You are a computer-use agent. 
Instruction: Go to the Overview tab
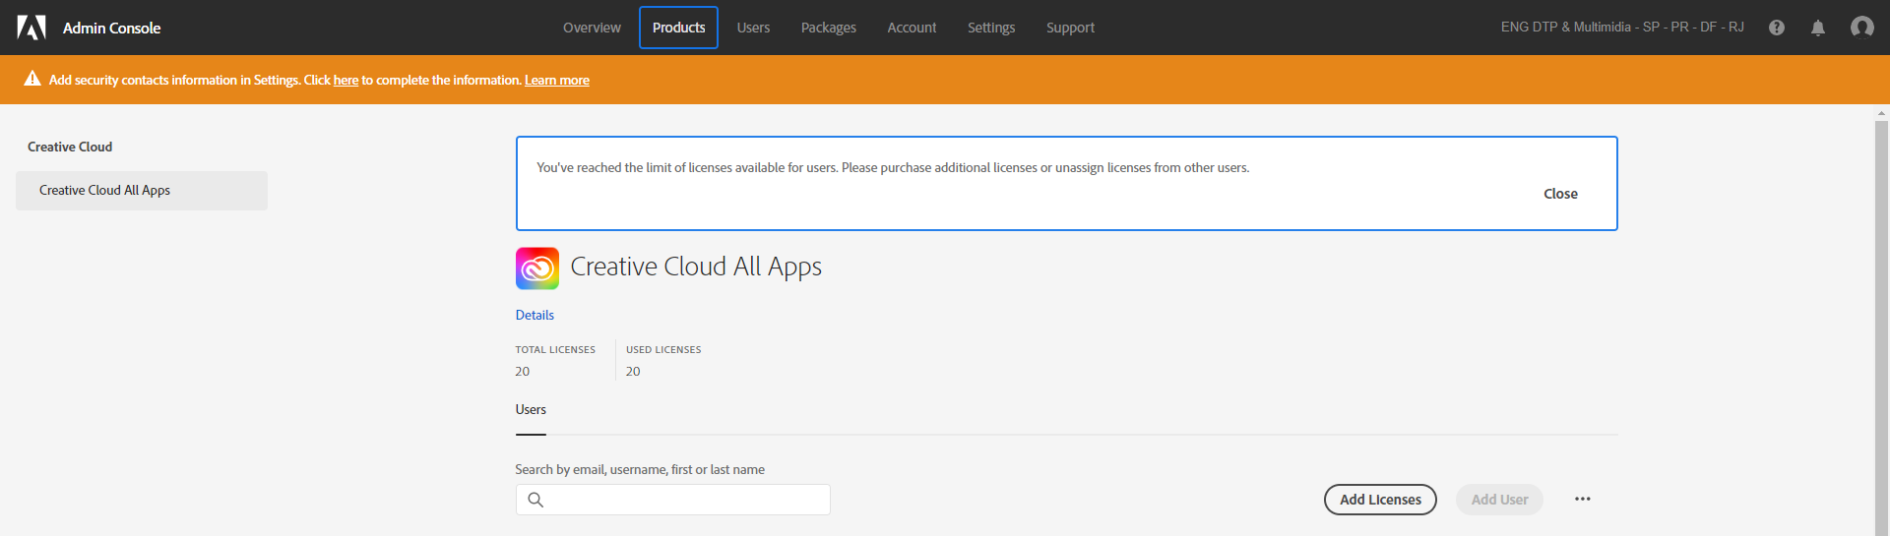point(592,28)
